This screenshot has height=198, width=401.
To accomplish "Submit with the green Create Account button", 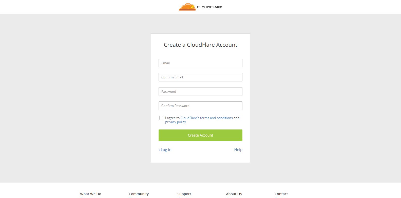I will [x=200, y=135].
